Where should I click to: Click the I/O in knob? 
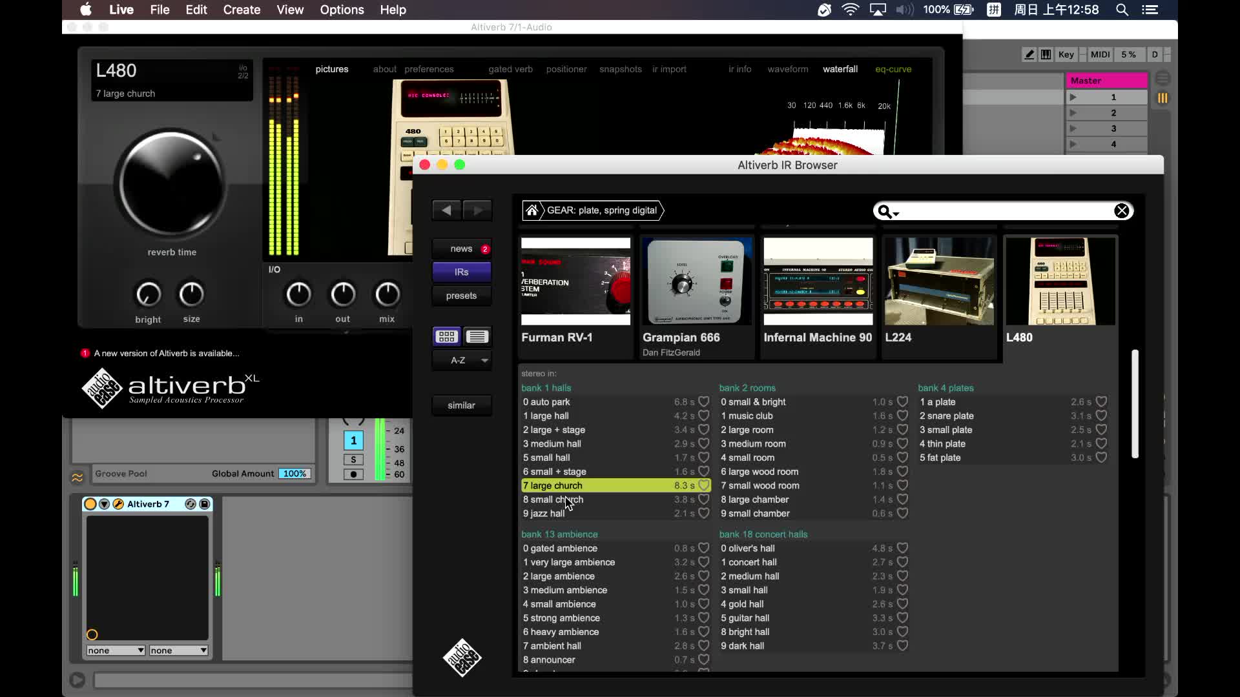click(298, 294)
